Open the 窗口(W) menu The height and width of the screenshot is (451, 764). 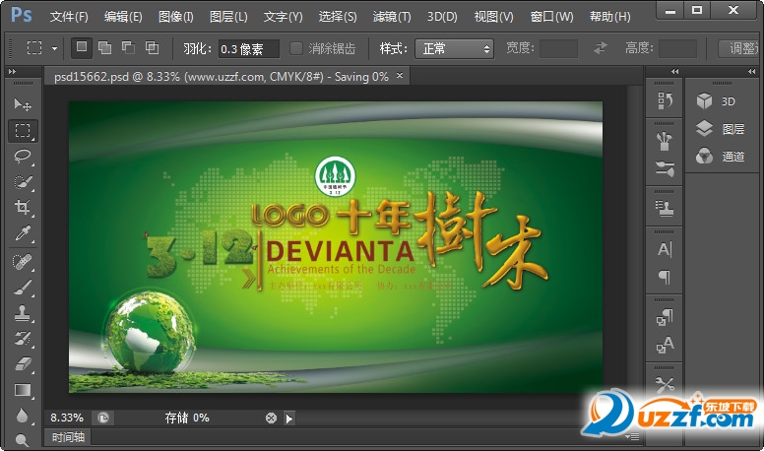(x=551, y=17)
